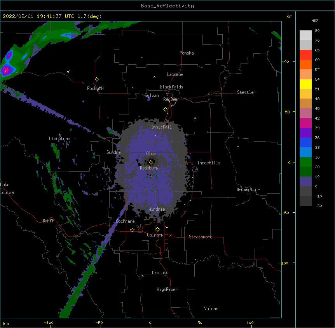Click the -100 tick on bottom axis
335x328 pixels.
(49, 323)
